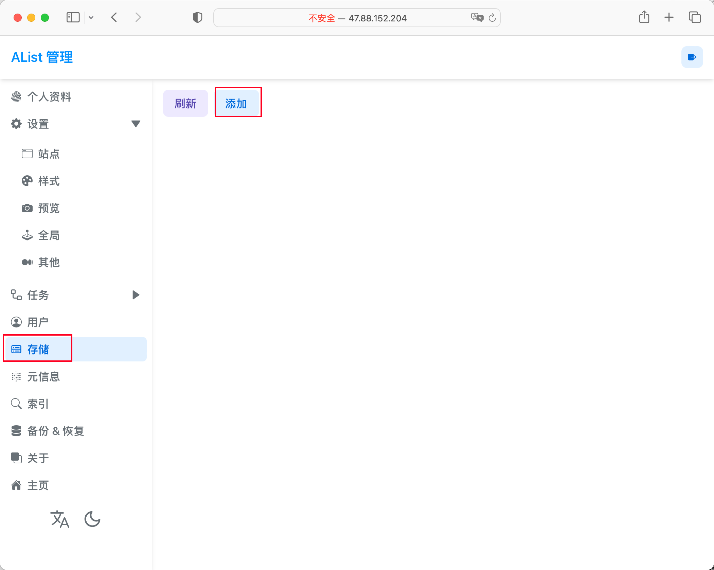
Task: Open 元信息 page
Action: (43, 377)
